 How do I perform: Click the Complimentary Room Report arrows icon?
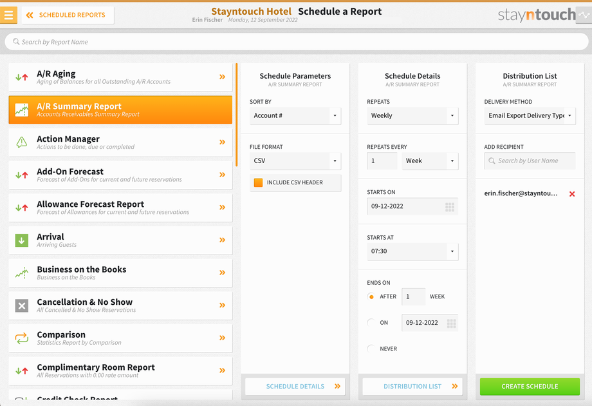(x=21, y=371)
